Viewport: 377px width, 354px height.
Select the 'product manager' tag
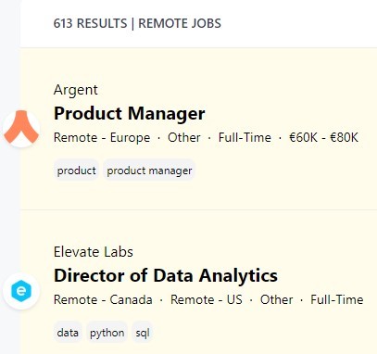(x=149, y=171)
